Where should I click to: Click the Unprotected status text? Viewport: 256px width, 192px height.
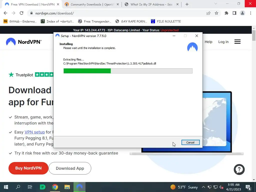click(x=169, y=30)
